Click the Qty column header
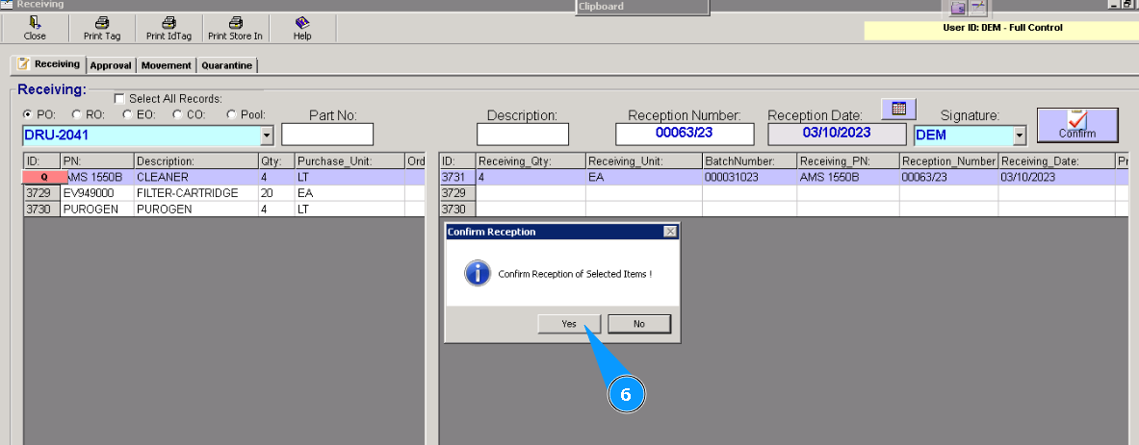This screenshot has width=1139, height=445. [276, 161]
